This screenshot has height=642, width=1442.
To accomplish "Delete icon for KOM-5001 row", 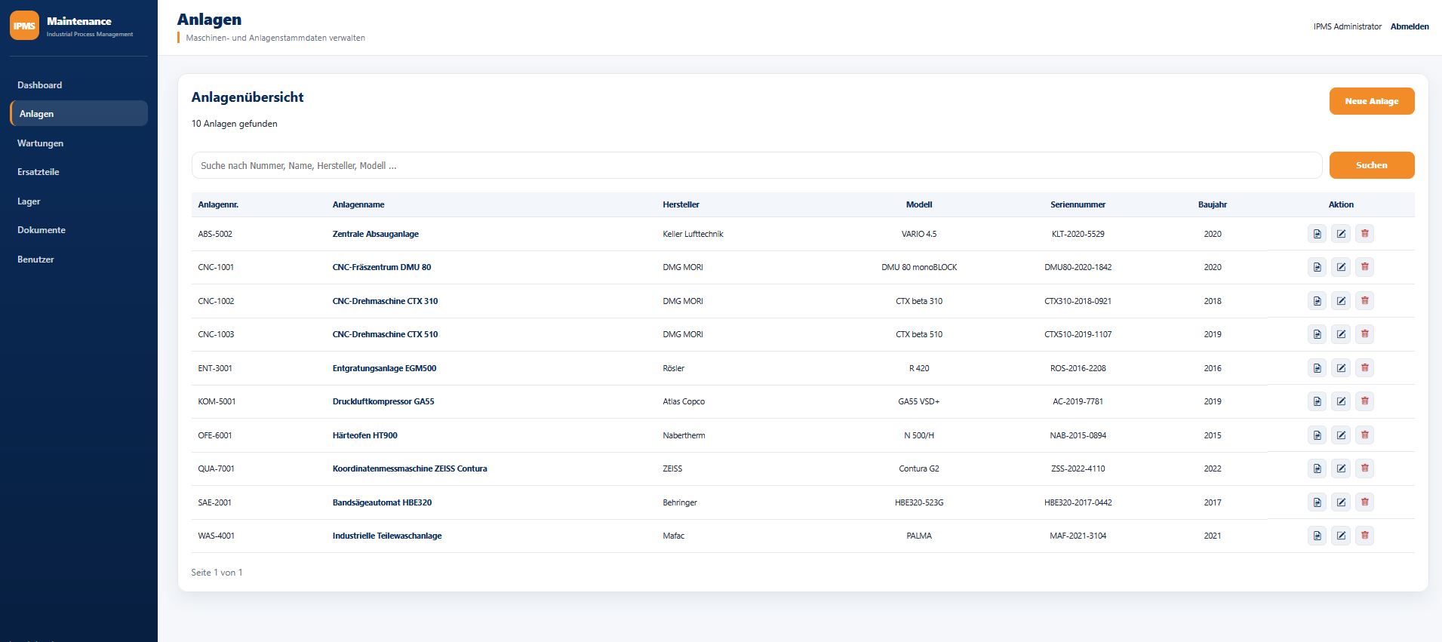I will (x=1364, y=401).
